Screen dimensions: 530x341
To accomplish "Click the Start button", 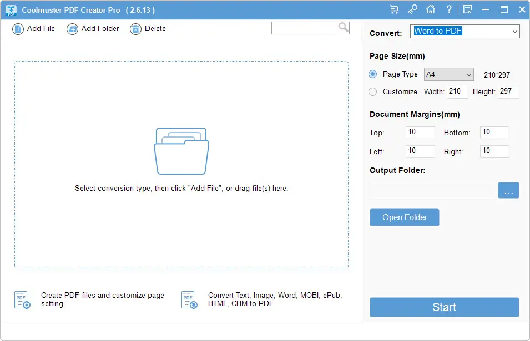I will tap(445, 307).
